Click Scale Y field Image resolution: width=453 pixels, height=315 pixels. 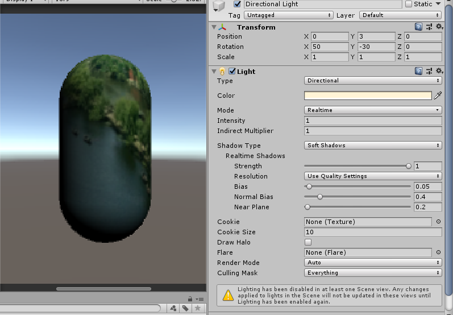coord(376,57)
